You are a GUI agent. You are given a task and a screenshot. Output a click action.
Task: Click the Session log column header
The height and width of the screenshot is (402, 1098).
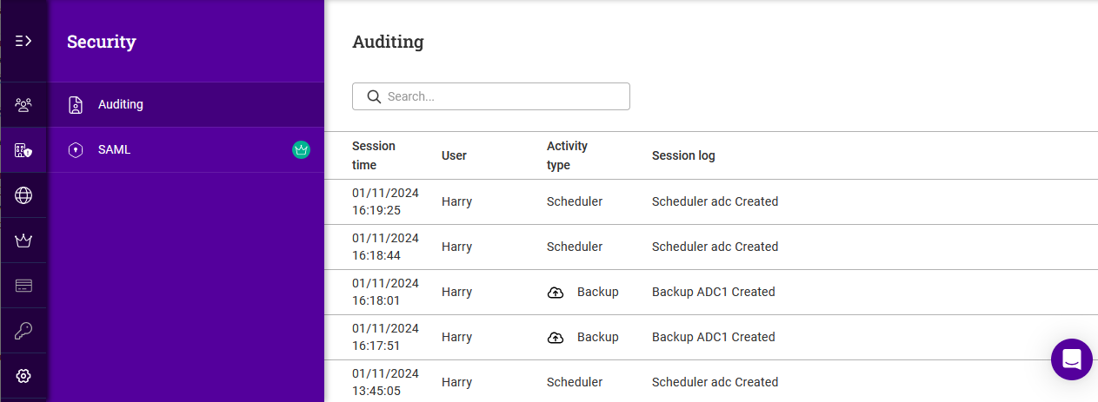(683, 155)
